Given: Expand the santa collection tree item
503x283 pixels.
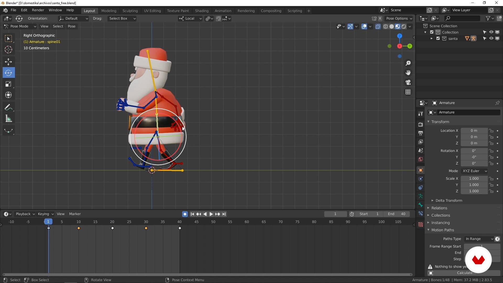Looking at the screenshot, I should click(431, 39).
